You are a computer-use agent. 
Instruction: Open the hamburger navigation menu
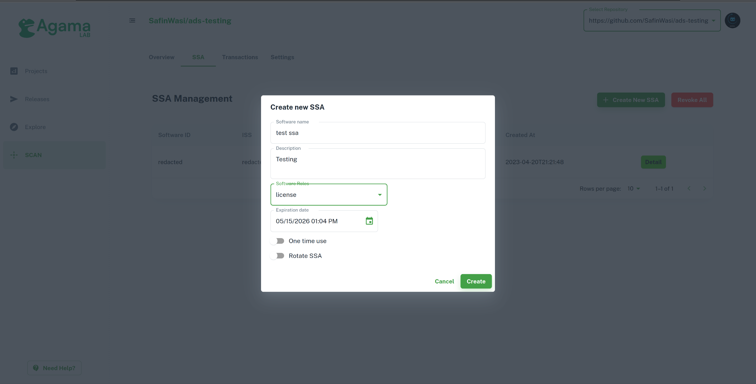click(132, 20)
